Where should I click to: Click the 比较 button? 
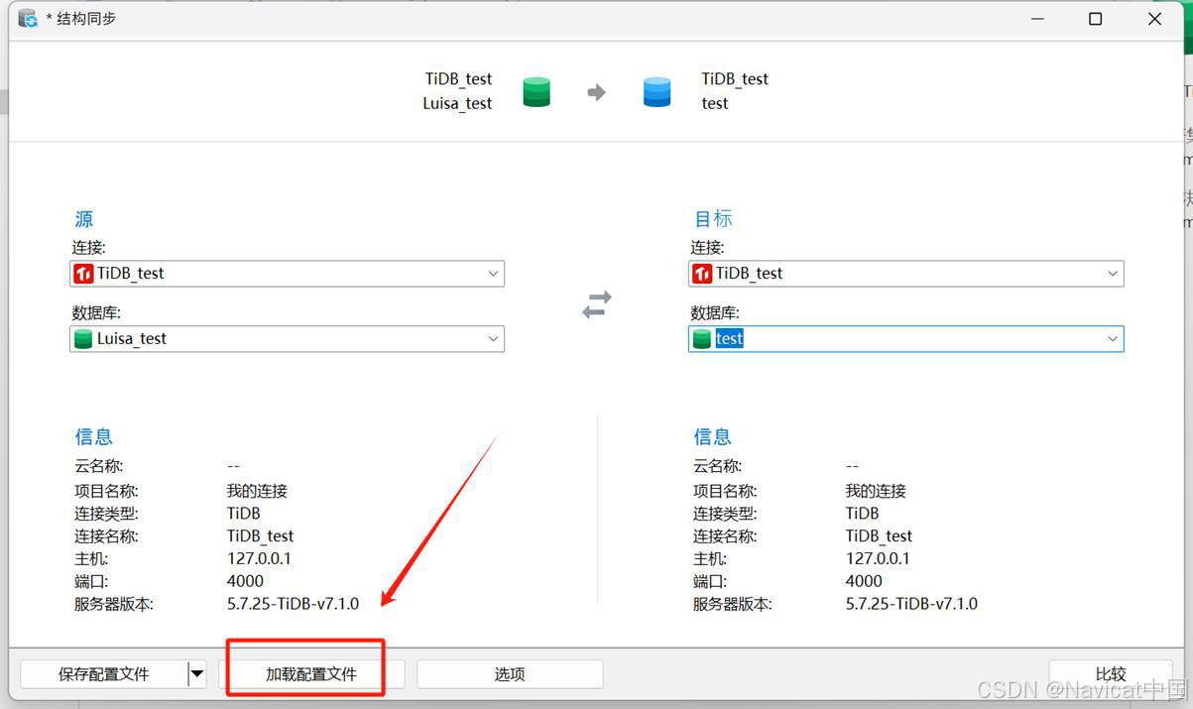click(1111, 674)
